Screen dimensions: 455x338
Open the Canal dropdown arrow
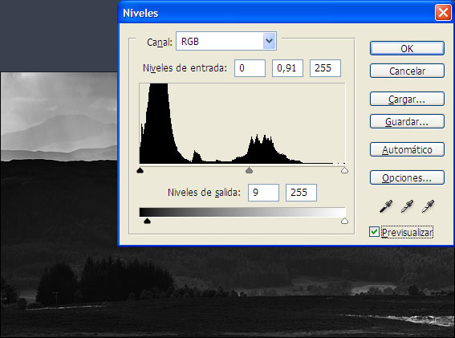(270, 41)
